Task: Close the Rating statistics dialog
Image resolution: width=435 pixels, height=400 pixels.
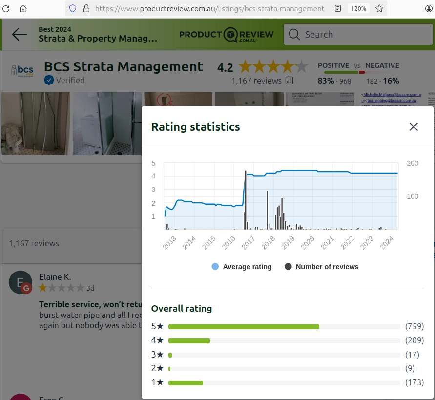Action: coord(414,126)
